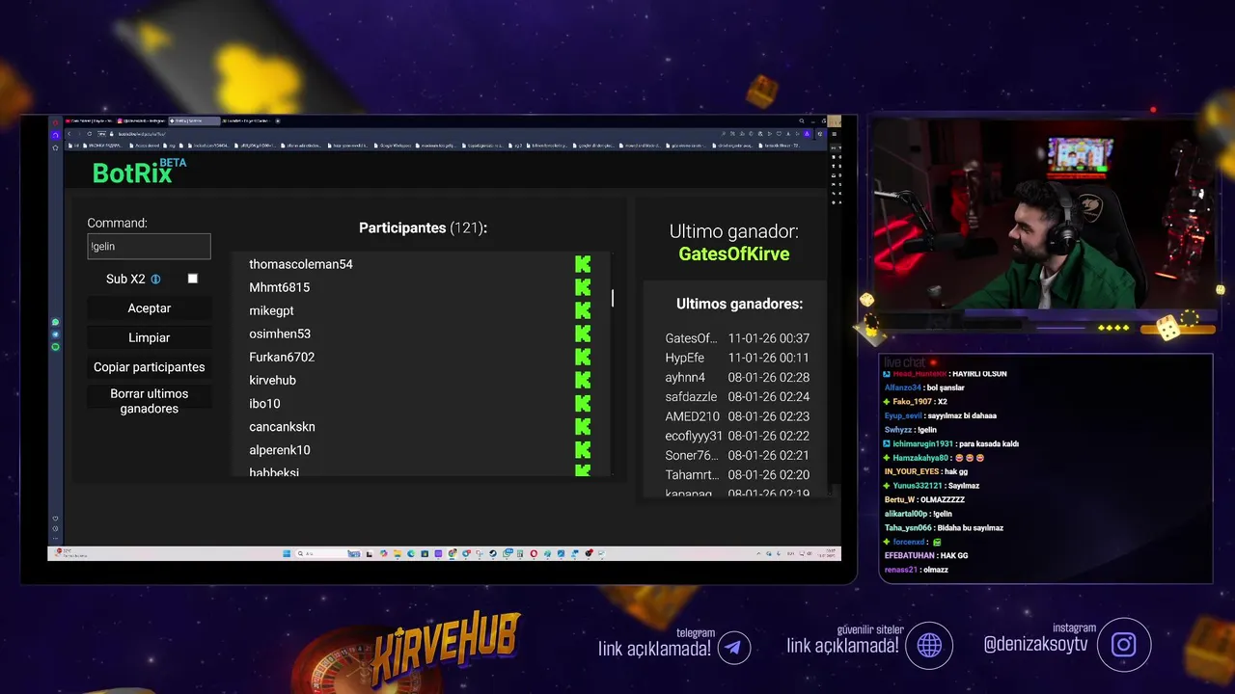Click the Telegram paper plane icon
Screen dimensions: 1235x694
point(733,647)
